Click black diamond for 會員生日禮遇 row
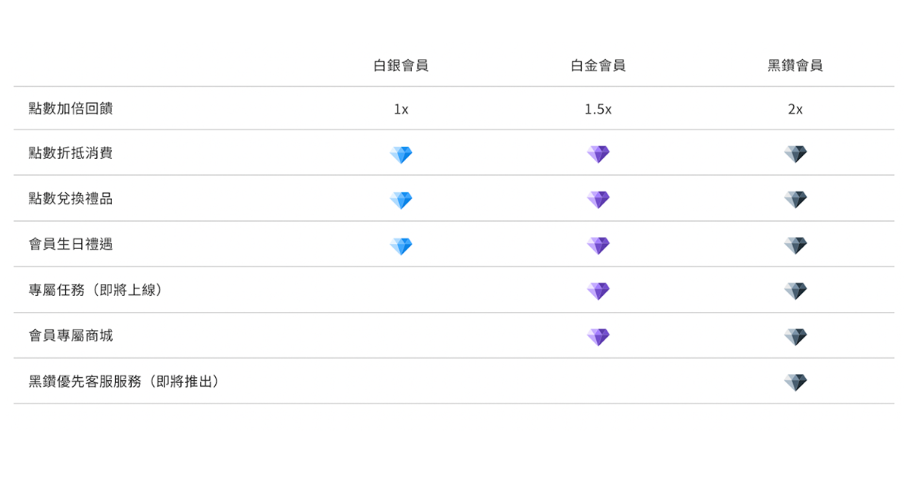This screenshot has width=909, height=480. tap(795, 245)
